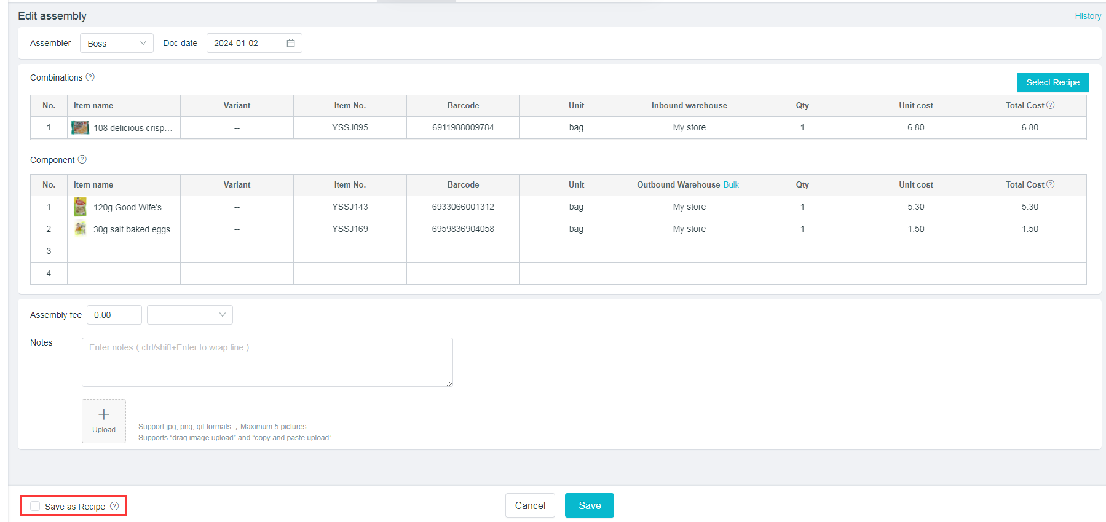
Task: Click help icon beside Combinations Total Cost header
Action: coord(1051,105)
